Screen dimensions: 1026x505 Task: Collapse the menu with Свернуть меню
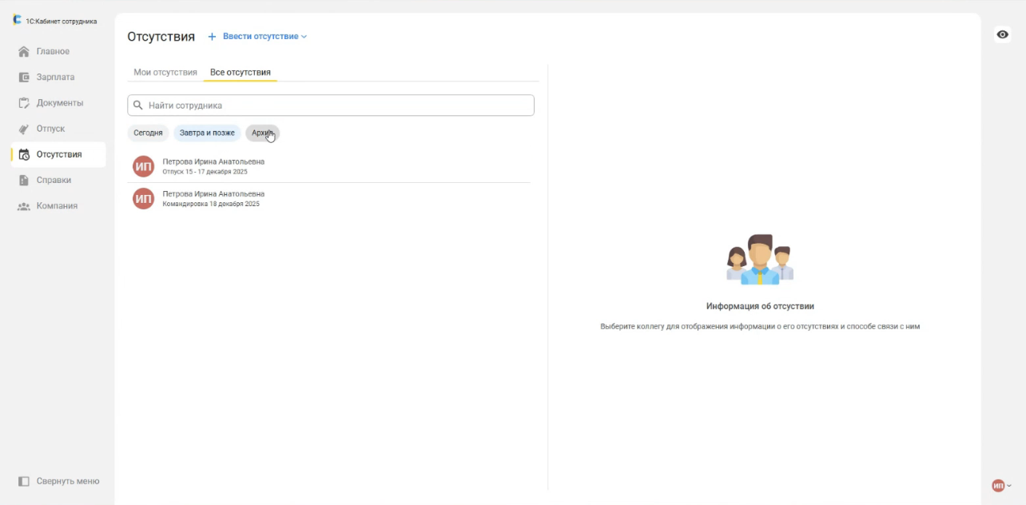click(x=58, y=481)
